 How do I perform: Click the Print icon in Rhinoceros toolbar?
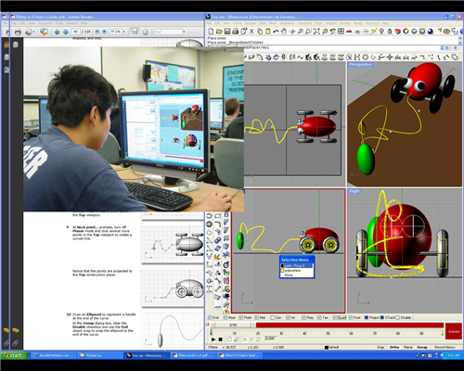click(236, 32)
